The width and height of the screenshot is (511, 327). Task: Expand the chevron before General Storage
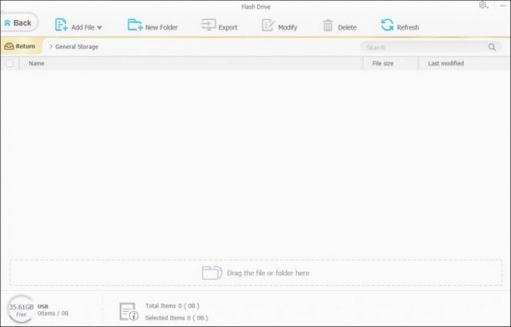click(50, 47)
